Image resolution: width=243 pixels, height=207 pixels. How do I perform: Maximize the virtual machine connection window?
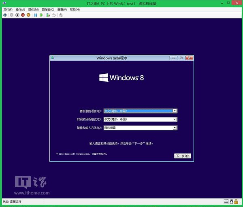click(x=228, y=3)
